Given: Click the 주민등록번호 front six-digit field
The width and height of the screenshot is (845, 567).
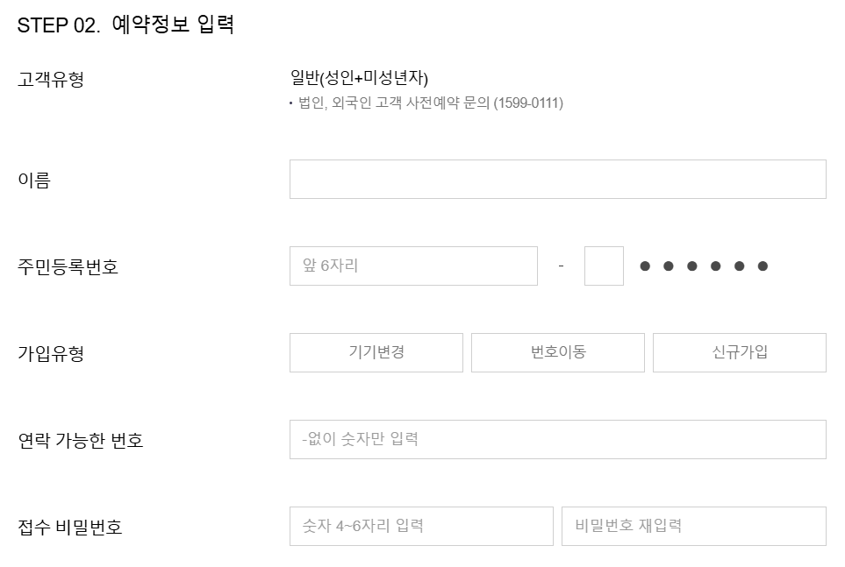Looking at the screenshot, I should point(412,266).
